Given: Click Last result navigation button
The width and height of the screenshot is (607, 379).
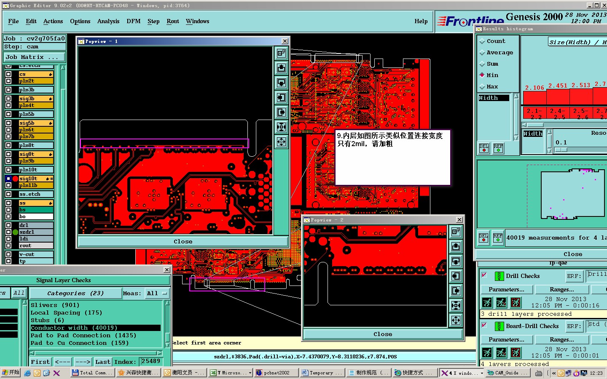Looking at the screenshot, I should point(103,362).
